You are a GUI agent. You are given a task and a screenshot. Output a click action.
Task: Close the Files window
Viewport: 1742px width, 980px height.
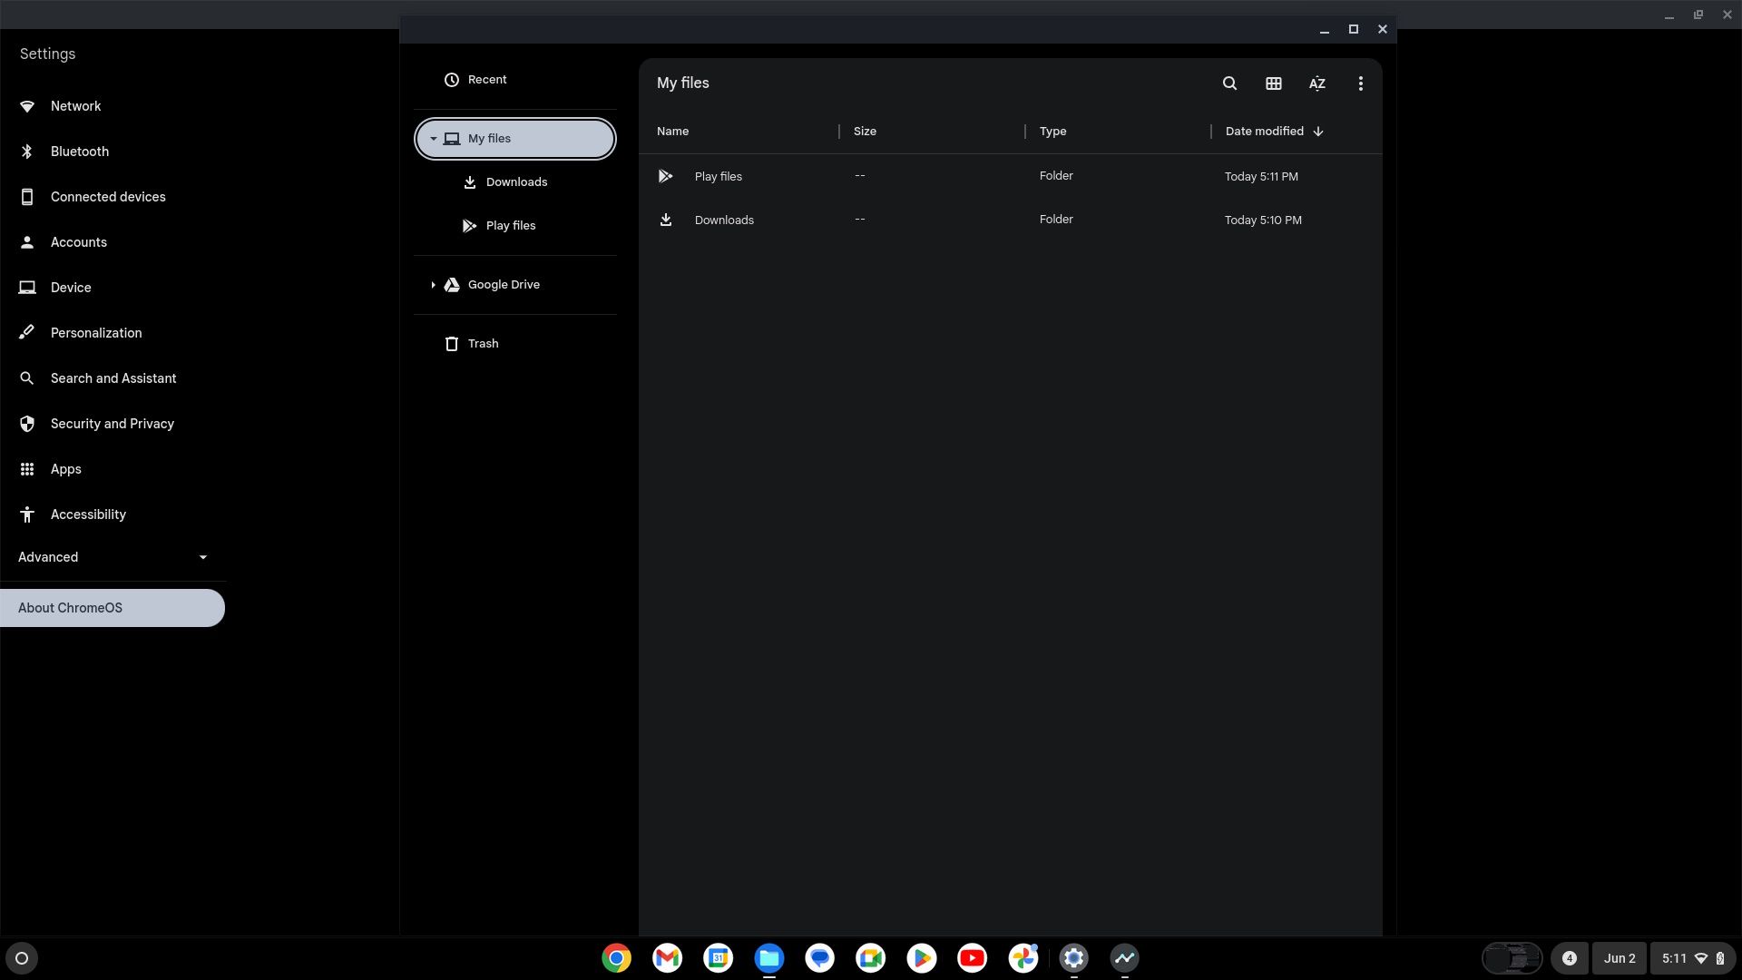1383,30
